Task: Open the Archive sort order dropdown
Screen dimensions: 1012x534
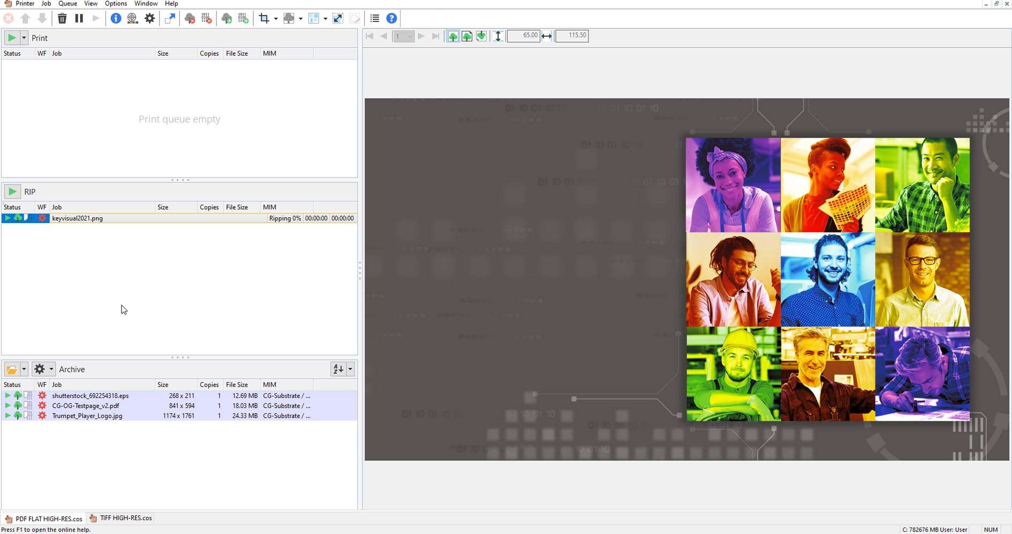Action: (x=350, y=369)
